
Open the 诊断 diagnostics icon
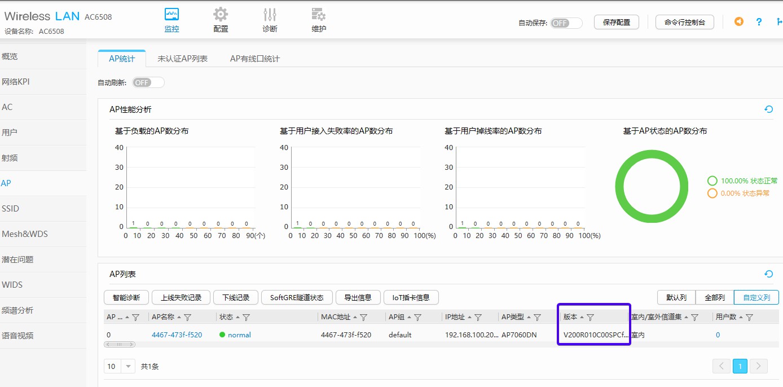(x=270, y=15)
